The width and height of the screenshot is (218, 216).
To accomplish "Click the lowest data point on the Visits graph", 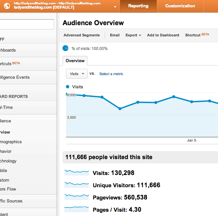I will coord(120,108).
